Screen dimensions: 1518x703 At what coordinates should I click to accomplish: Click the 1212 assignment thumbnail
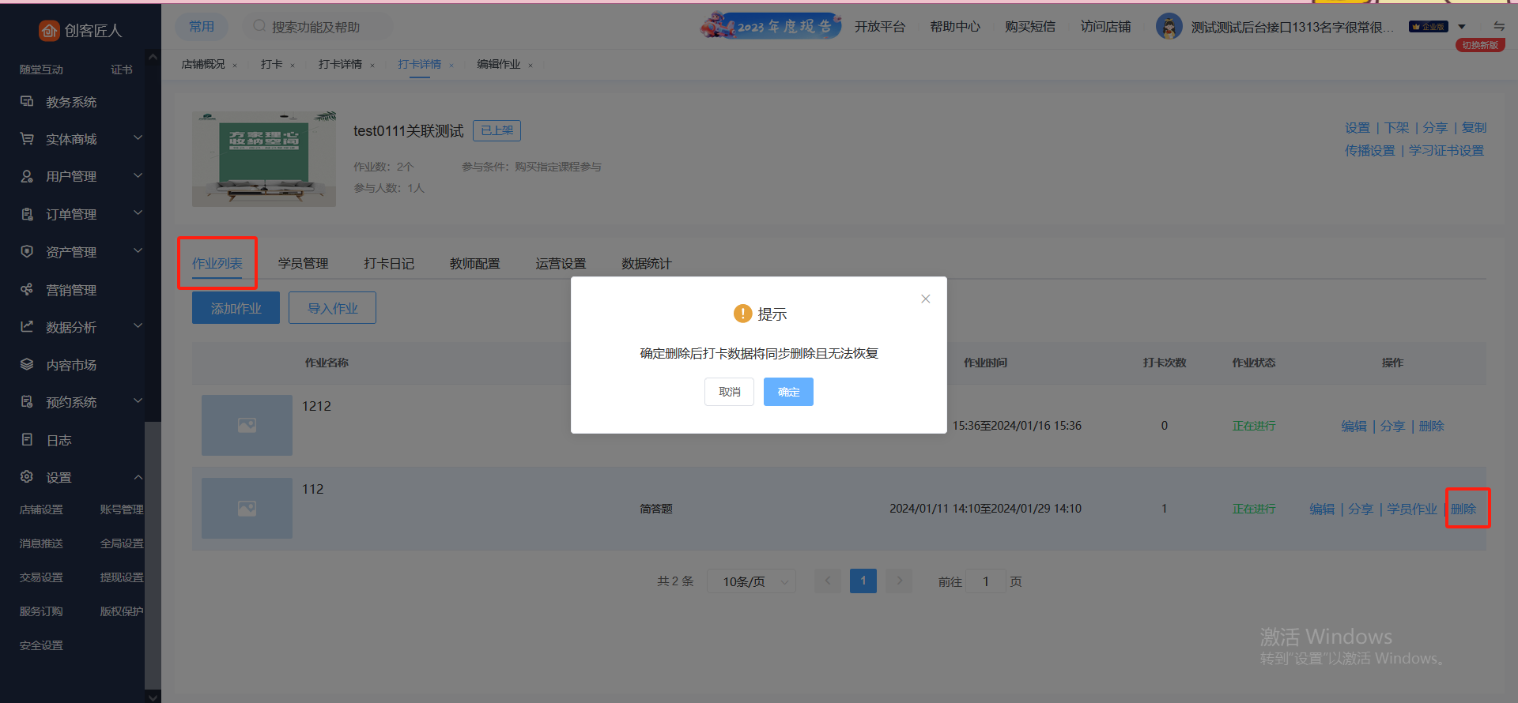tap(247, 425)
